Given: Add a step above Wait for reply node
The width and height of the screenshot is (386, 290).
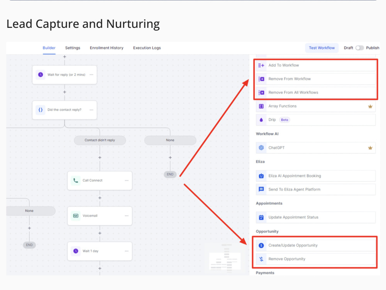Looking at the screenshot, I should pyautogui.click(x=64, y=57).
